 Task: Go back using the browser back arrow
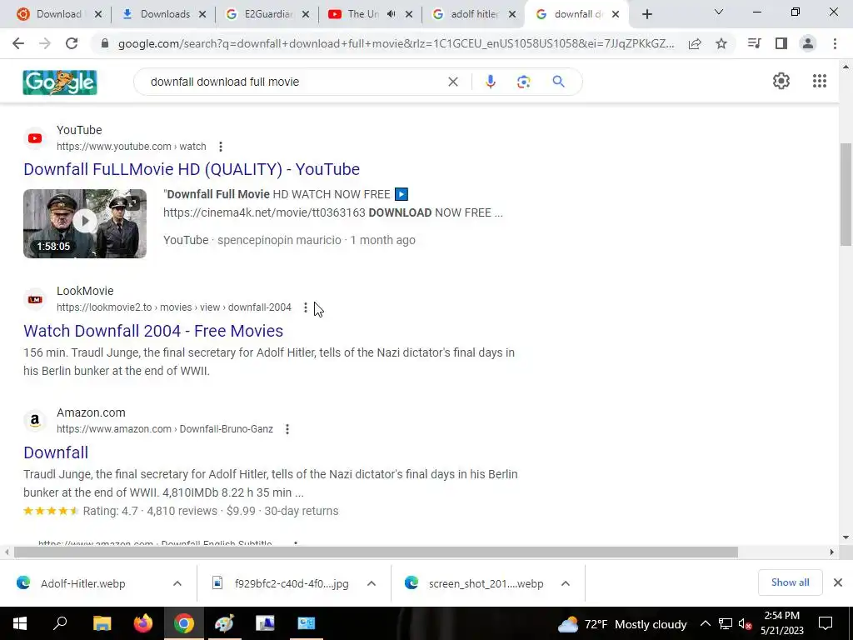18,43
